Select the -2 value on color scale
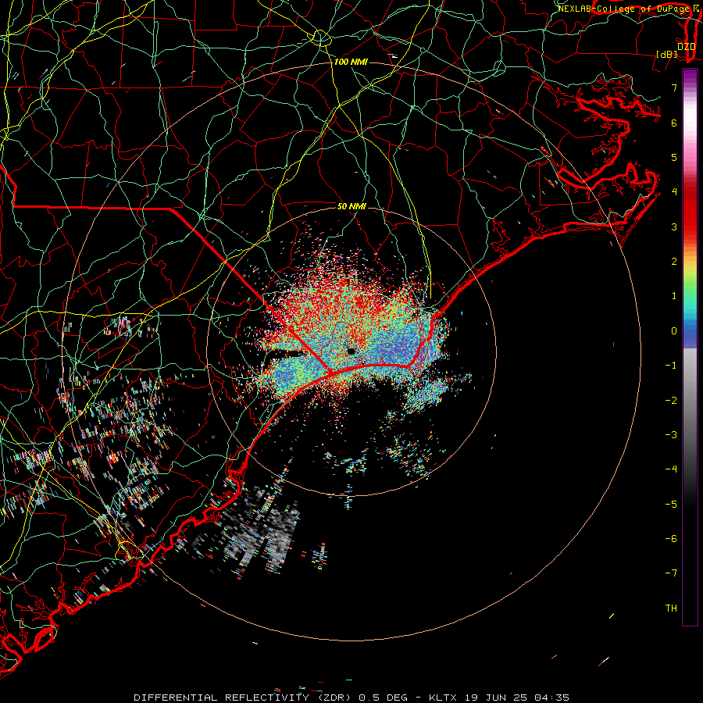Screen dimensions: 703x703 [671, 401]
